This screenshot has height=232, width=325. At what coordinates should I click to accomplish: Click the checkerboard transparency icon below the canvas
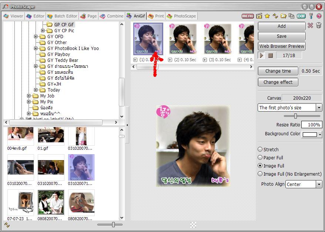click(x=193, y=225)
